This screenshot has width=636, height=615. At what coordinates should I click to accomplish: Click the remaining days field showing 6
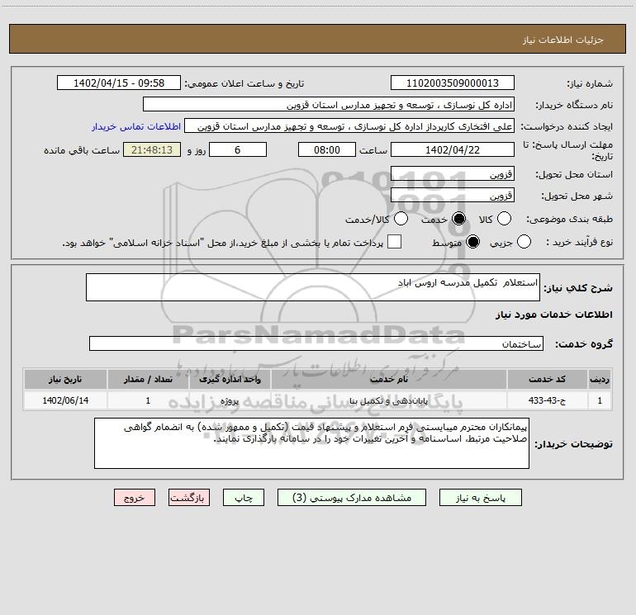[x=238, y=150]
